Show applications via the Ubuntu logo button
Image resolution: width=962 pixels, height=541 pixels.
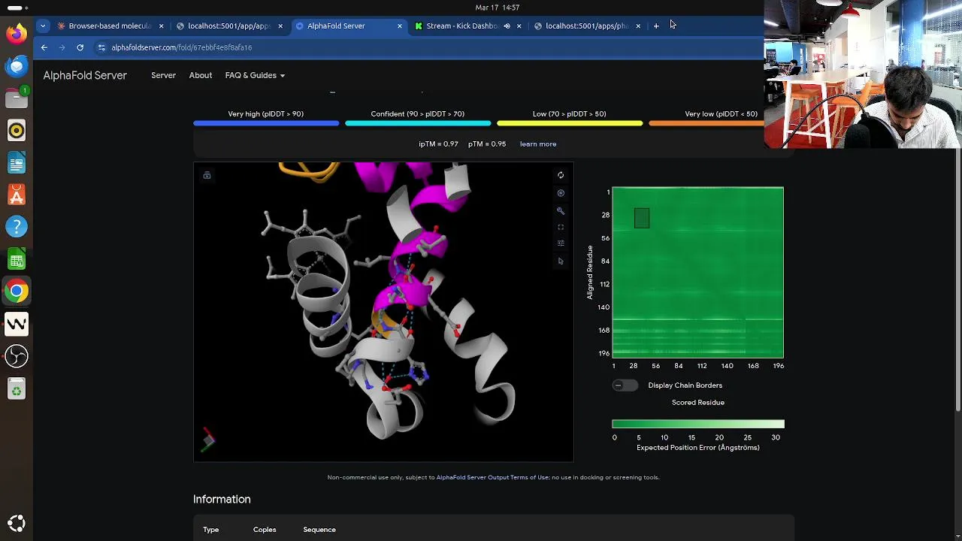(17, 524)
